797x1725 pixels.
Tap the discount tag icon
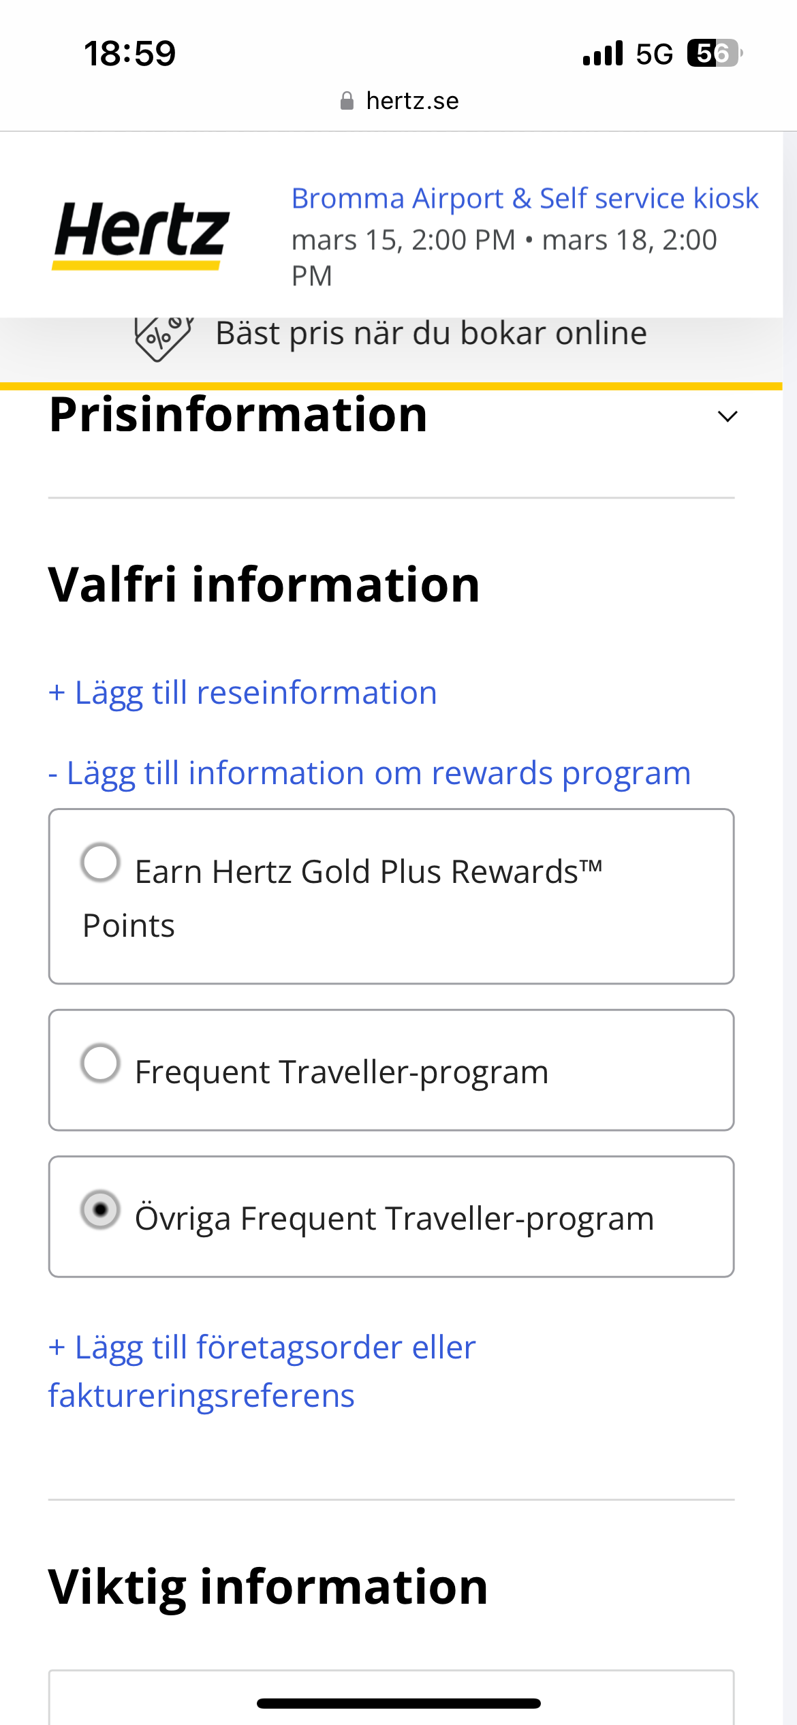click(163, 337)
